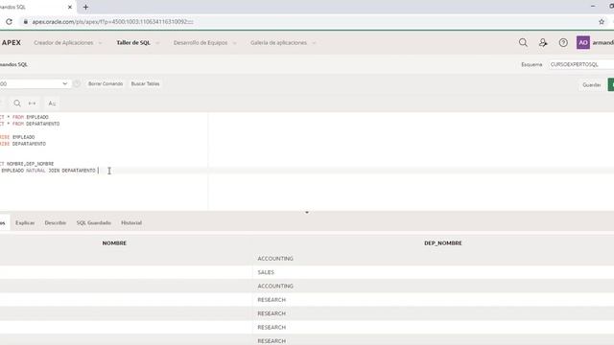Viewport: 614px width, 345px height.
Task: Open Desarrollo de Equipos menu
Action: point(201,42)
